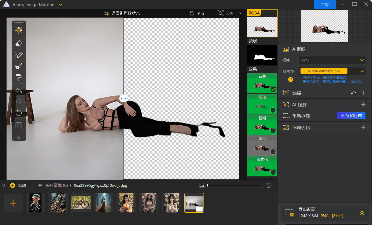
Task: Enable the 羽化 feather effect
Action: click(273, 110)
